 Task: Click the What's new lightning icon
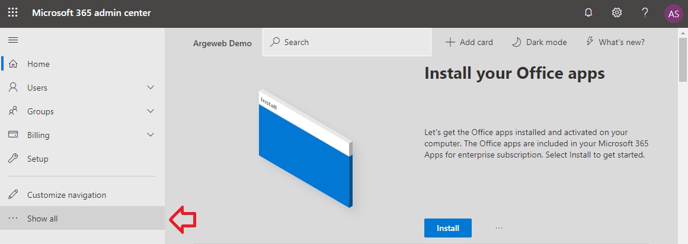point(590,41)
